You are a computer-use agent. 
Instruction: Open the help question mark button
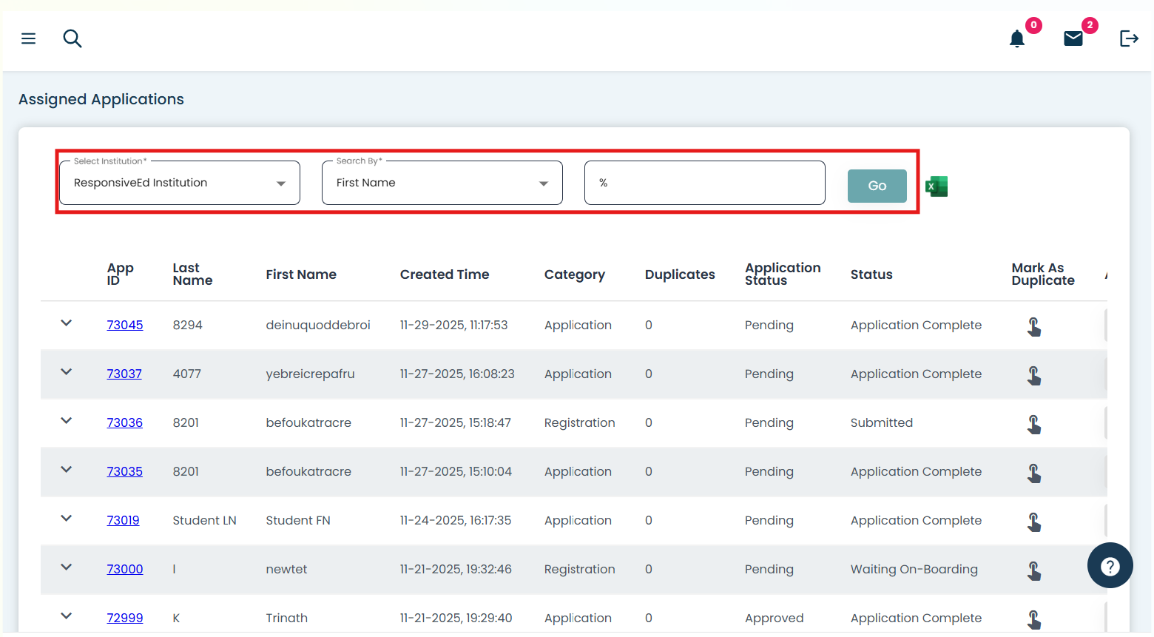coord(1110,566)
